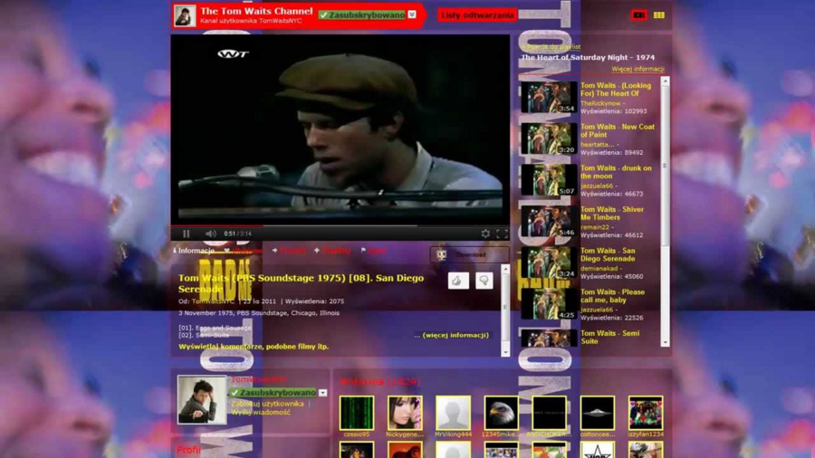The height and width of the screenshot is (458, 815).
Task: Open the flag Zgłoś report tab
Action: tap(374, 251)
